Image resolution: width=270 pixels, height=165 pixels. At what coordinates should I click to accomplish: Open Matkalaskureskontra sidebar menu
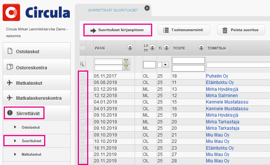39,98
